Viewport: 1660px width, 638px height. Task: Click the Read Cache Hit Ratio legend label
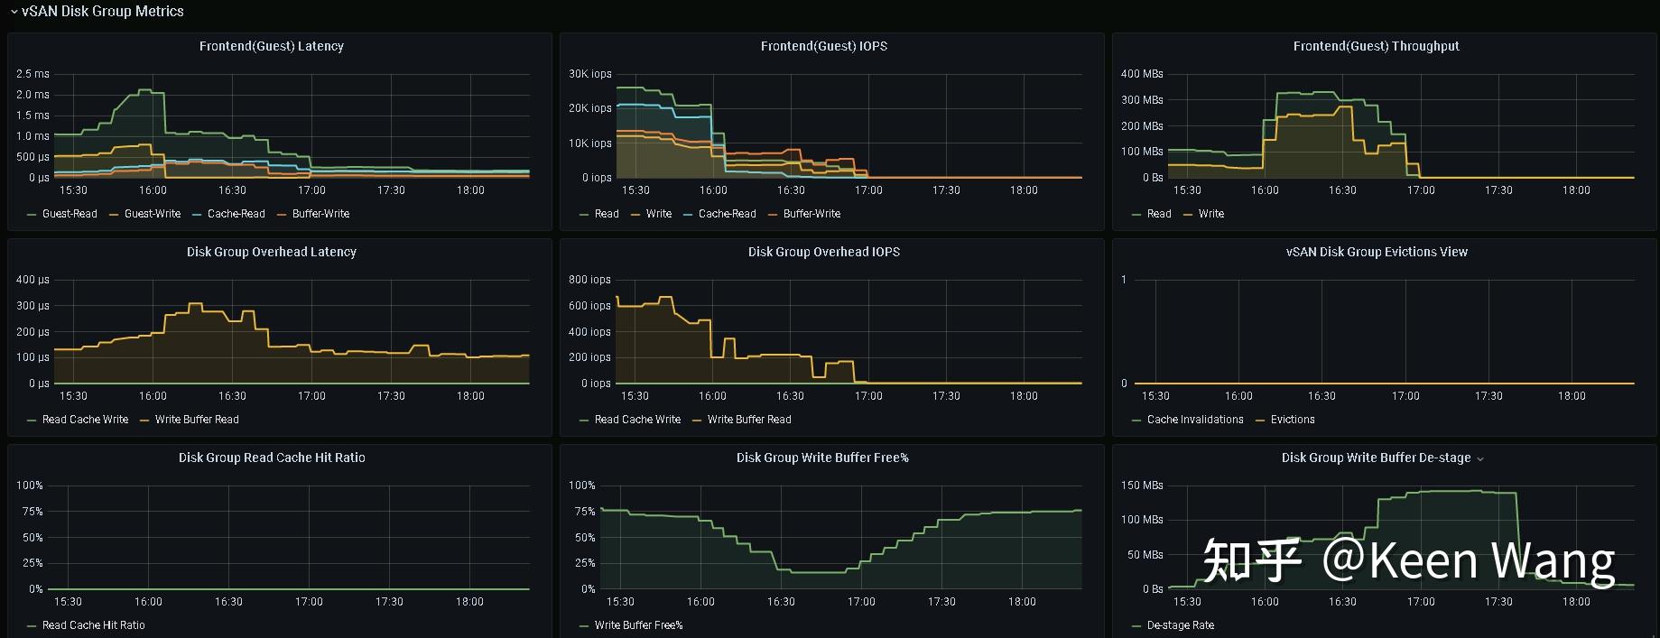[x=93, y=625]
